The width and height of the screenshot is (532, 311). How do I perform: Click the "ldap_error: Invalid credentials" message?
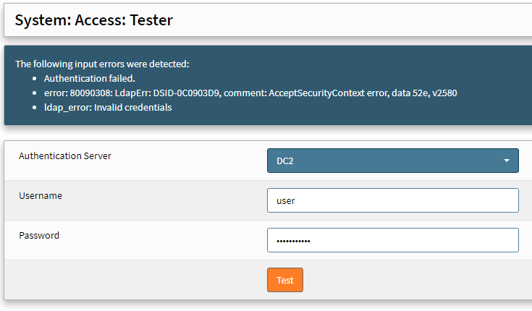click(108, 107)
